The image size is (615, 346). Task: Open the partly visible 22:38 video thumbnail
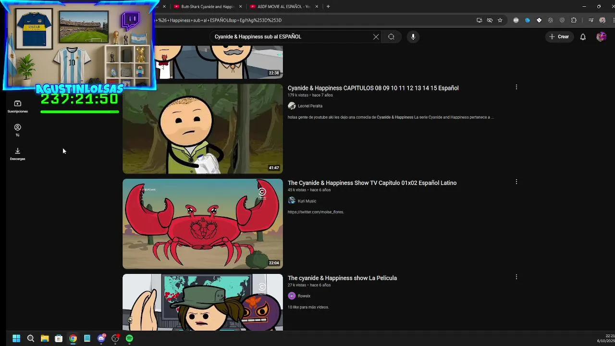click(x=219, y=62)
